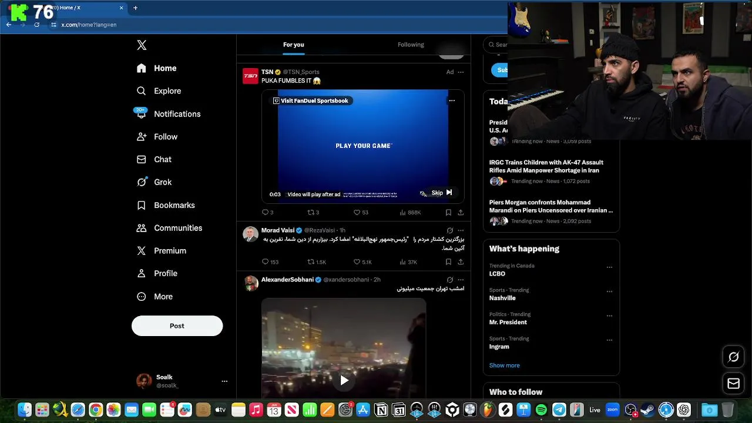
Task: Open video overlay three-dot menu
Action: coord(452,100)
